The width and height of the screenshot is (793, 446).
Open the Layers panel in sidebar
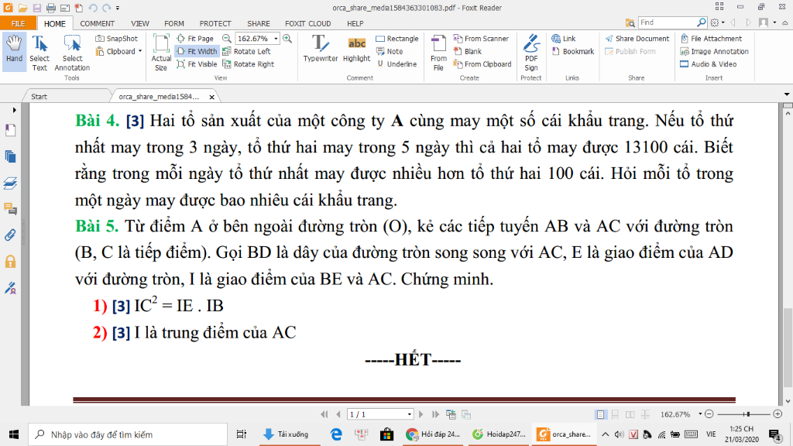click(x=10, y=183)
